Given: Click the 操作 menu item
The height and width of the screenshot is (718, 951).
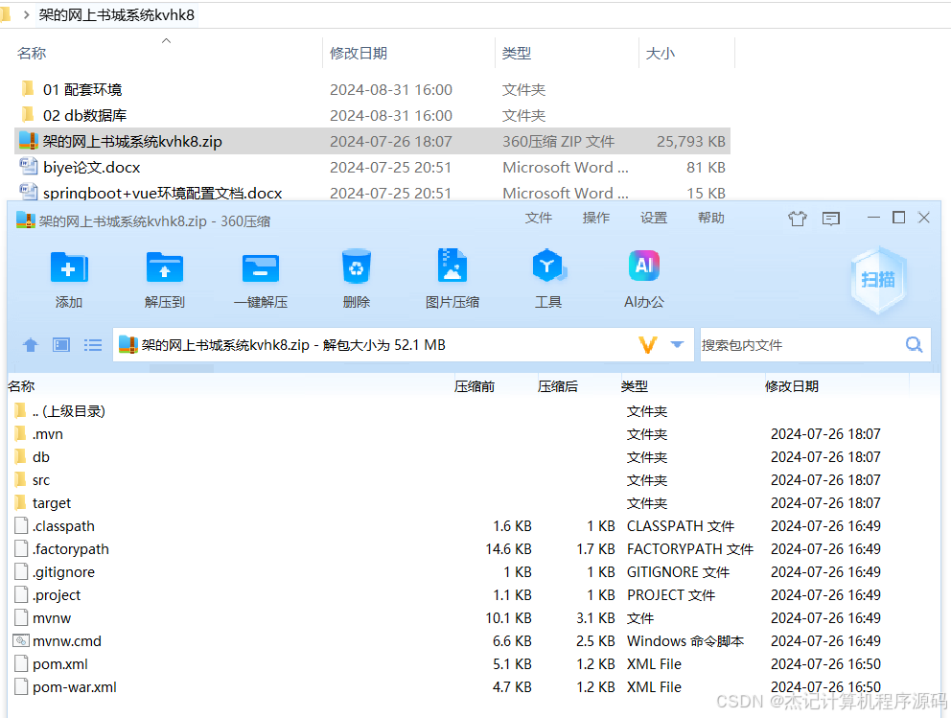Looking at the screenshot, I should (x=595, y=218).
